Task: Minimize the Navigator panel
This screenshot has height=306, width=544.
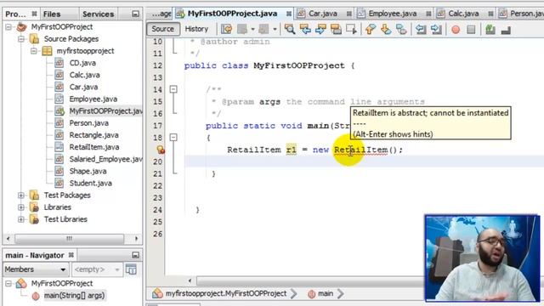Action: [x=136, y=255]
